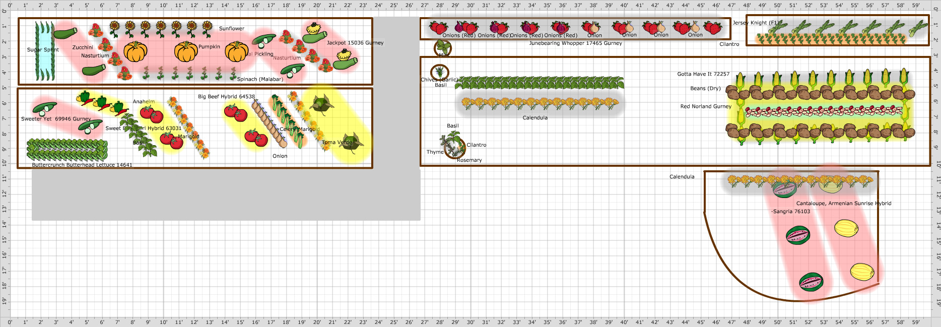941x327 pixels.
Task: Click the diagonal celery row
Action: (x=286, y=120)
